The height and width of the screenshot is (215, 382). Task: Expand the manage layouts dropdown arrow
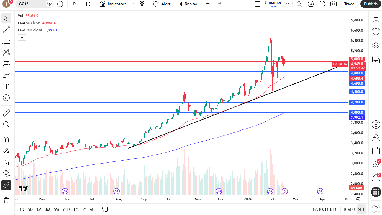288,4
